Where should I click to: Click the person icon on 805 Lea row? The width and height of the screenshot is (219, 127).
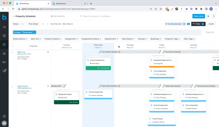pos(48,52)
